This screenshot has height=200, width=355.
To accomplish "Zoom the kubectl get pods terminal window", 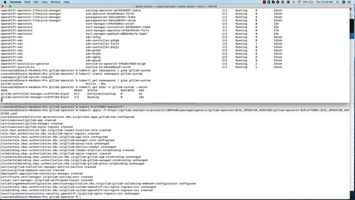I will pyautogui.click(x=10, y=6).
